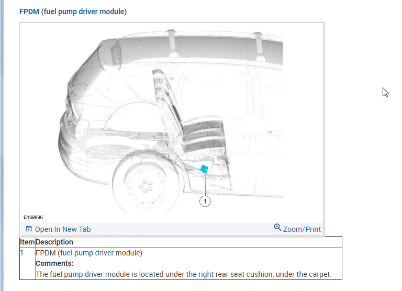Click the rear wheel in the diagram
This screenshot has width=402, height=291.
pos(145,187)
